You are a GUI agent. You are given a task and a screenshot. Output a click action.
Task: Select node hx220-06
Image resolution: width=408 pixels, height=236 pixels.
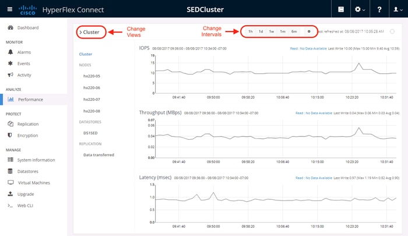[92, 87]
